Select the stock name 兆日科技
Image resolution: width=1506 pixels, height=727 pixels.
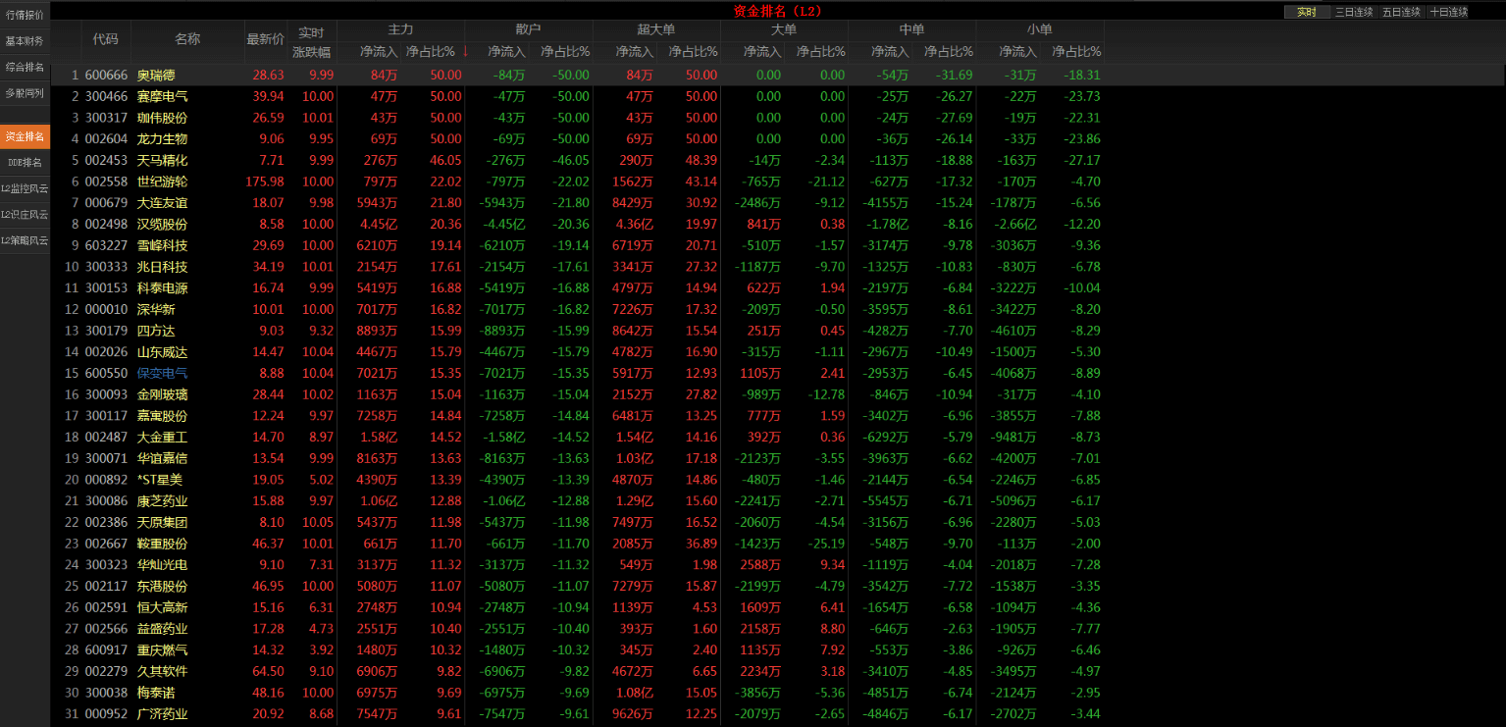pos(163,267)
